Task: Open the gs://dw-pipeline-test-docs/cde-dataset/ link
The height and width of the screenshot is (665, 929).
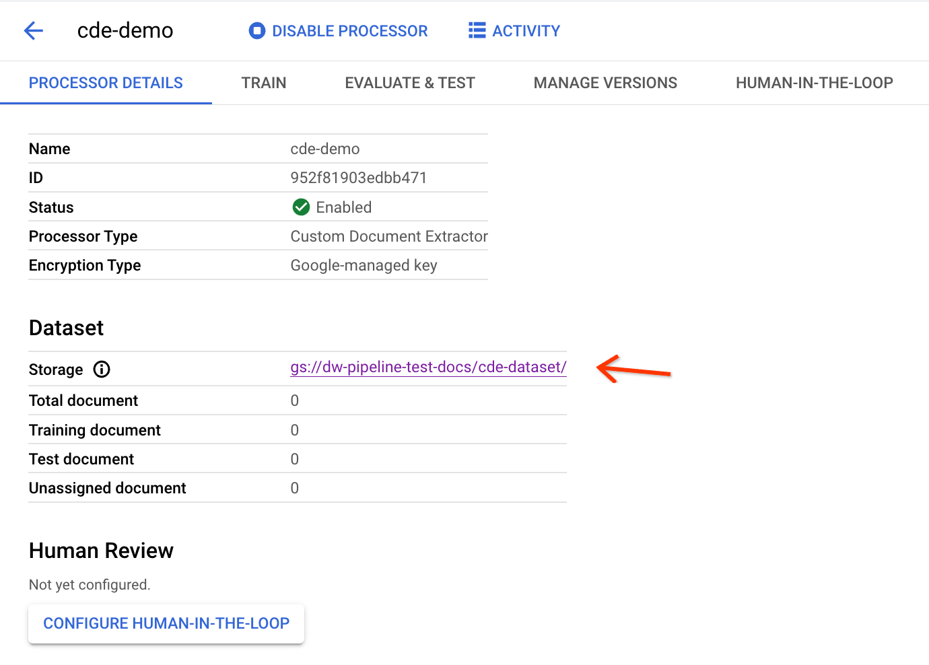Action: coord(428,367)
